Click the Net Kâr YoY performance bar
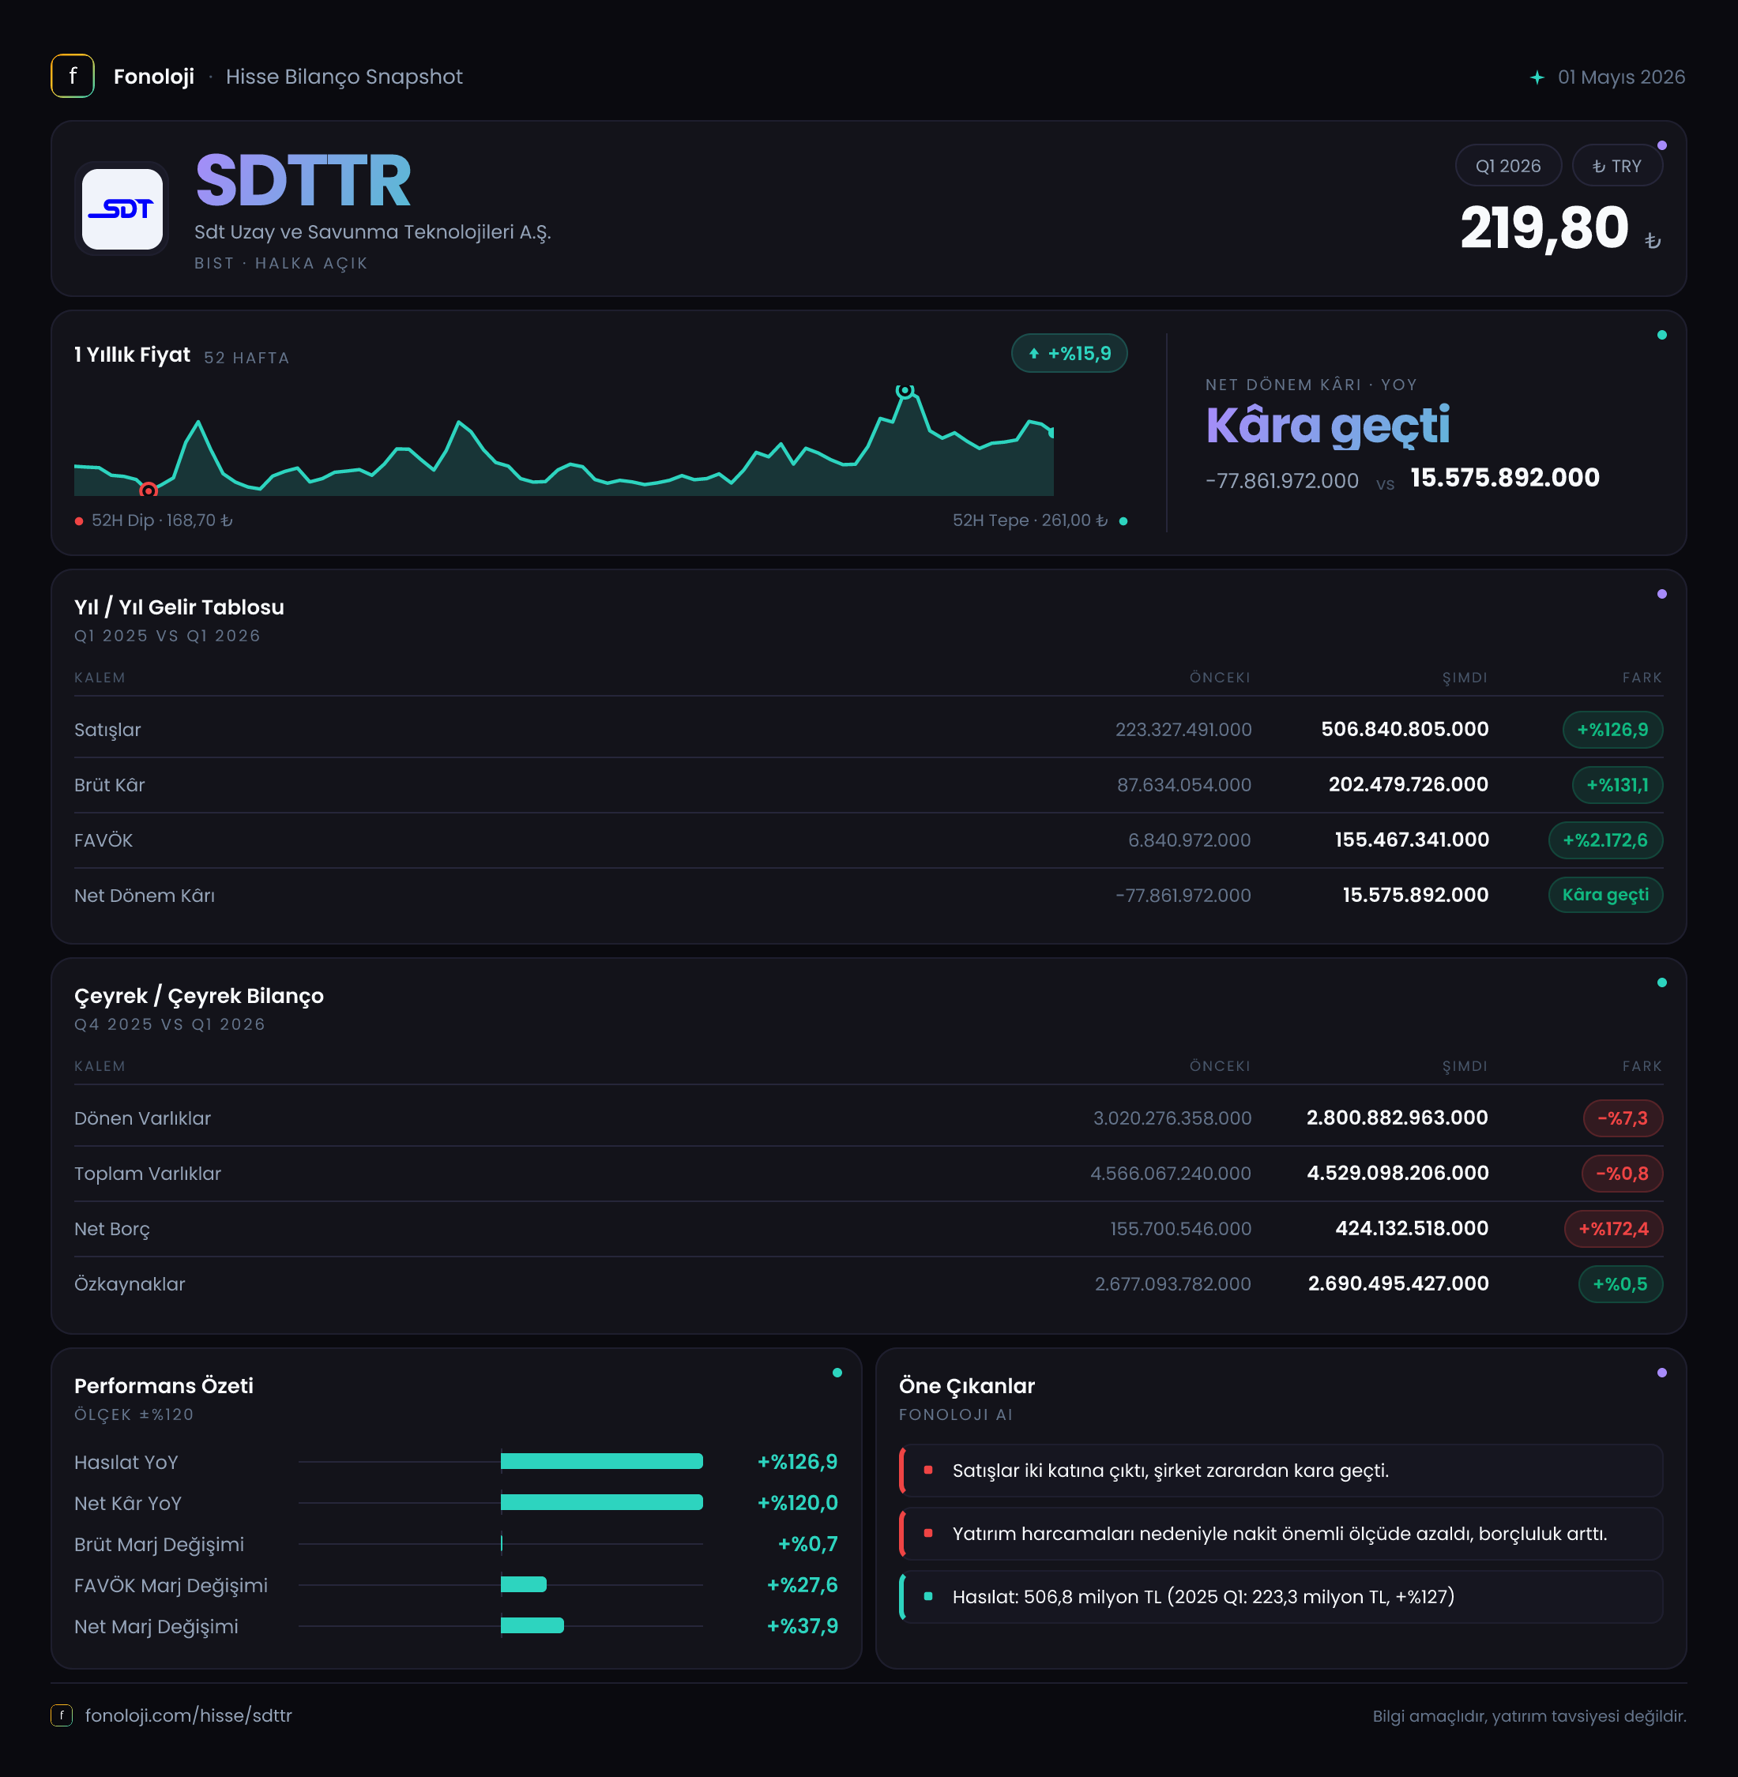 [x=601, y=1502]
